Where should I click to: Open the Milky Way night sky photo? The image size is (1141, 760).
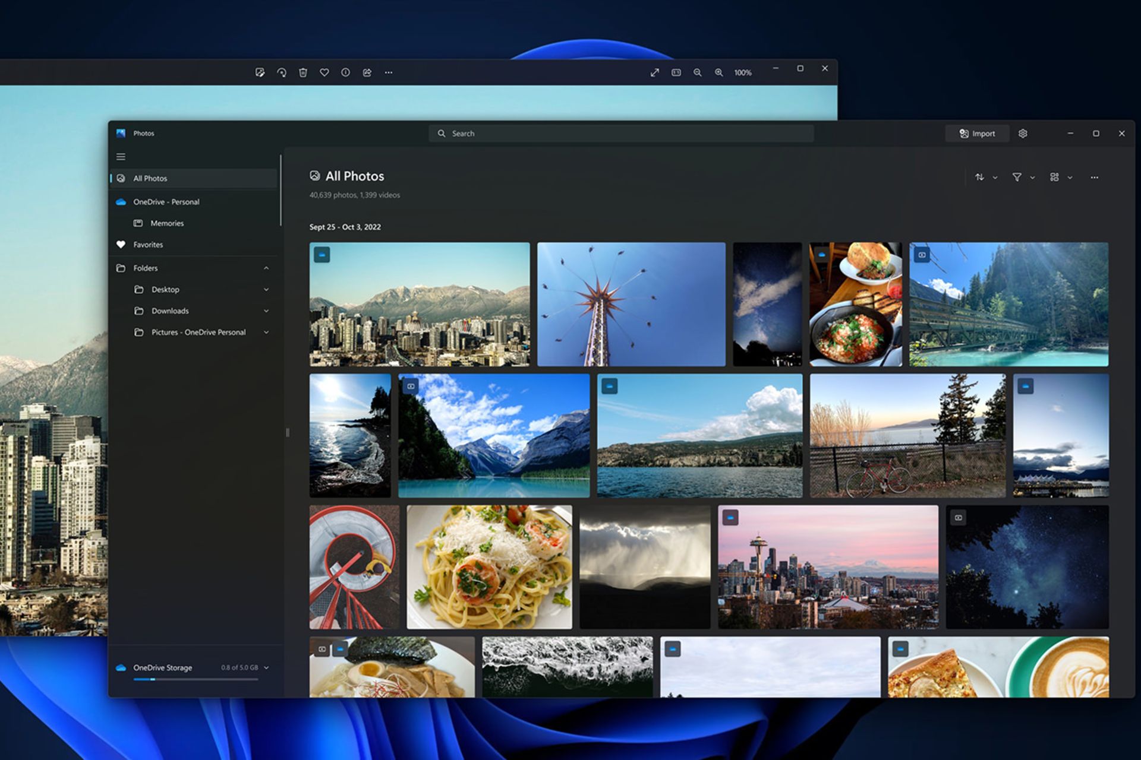pos(767,304)
